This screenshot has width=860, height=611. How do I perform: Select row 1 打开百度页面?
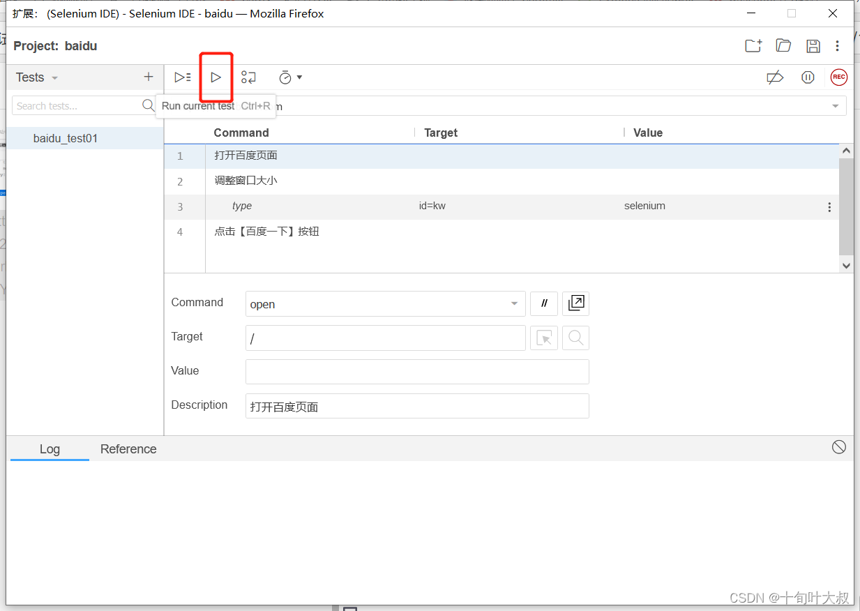[501, 156]
